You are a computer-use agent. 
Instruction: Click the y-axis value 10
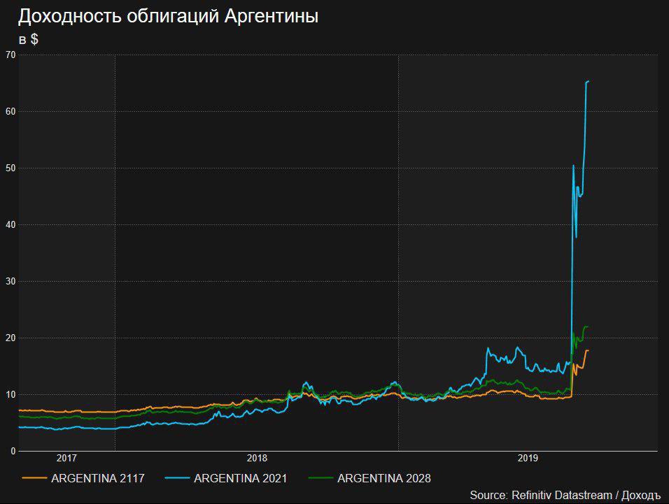click(x=10, y=394)
